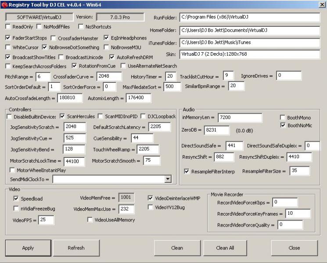
Task: Click the ZeroDB value field
Action: tap(217, 130)
